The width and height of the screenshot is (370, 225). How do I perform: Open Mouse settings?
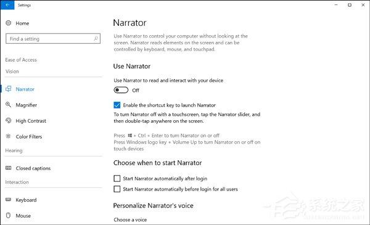[23, 216]
